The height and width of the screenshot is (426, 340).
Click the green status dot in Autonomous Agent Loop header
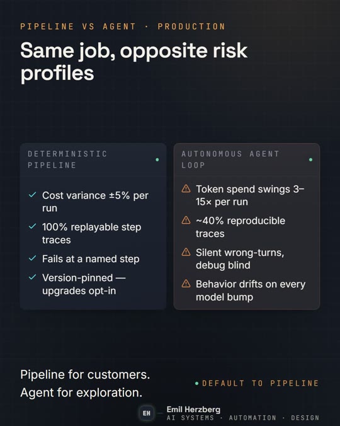pos(310,160)
